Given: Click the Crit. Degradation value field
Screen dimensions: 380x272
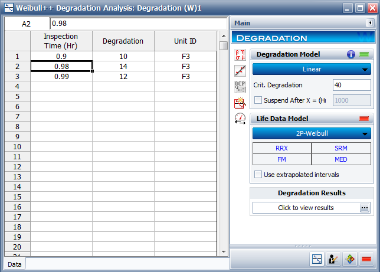Looking at the screenshot, I should pos(352,85).
